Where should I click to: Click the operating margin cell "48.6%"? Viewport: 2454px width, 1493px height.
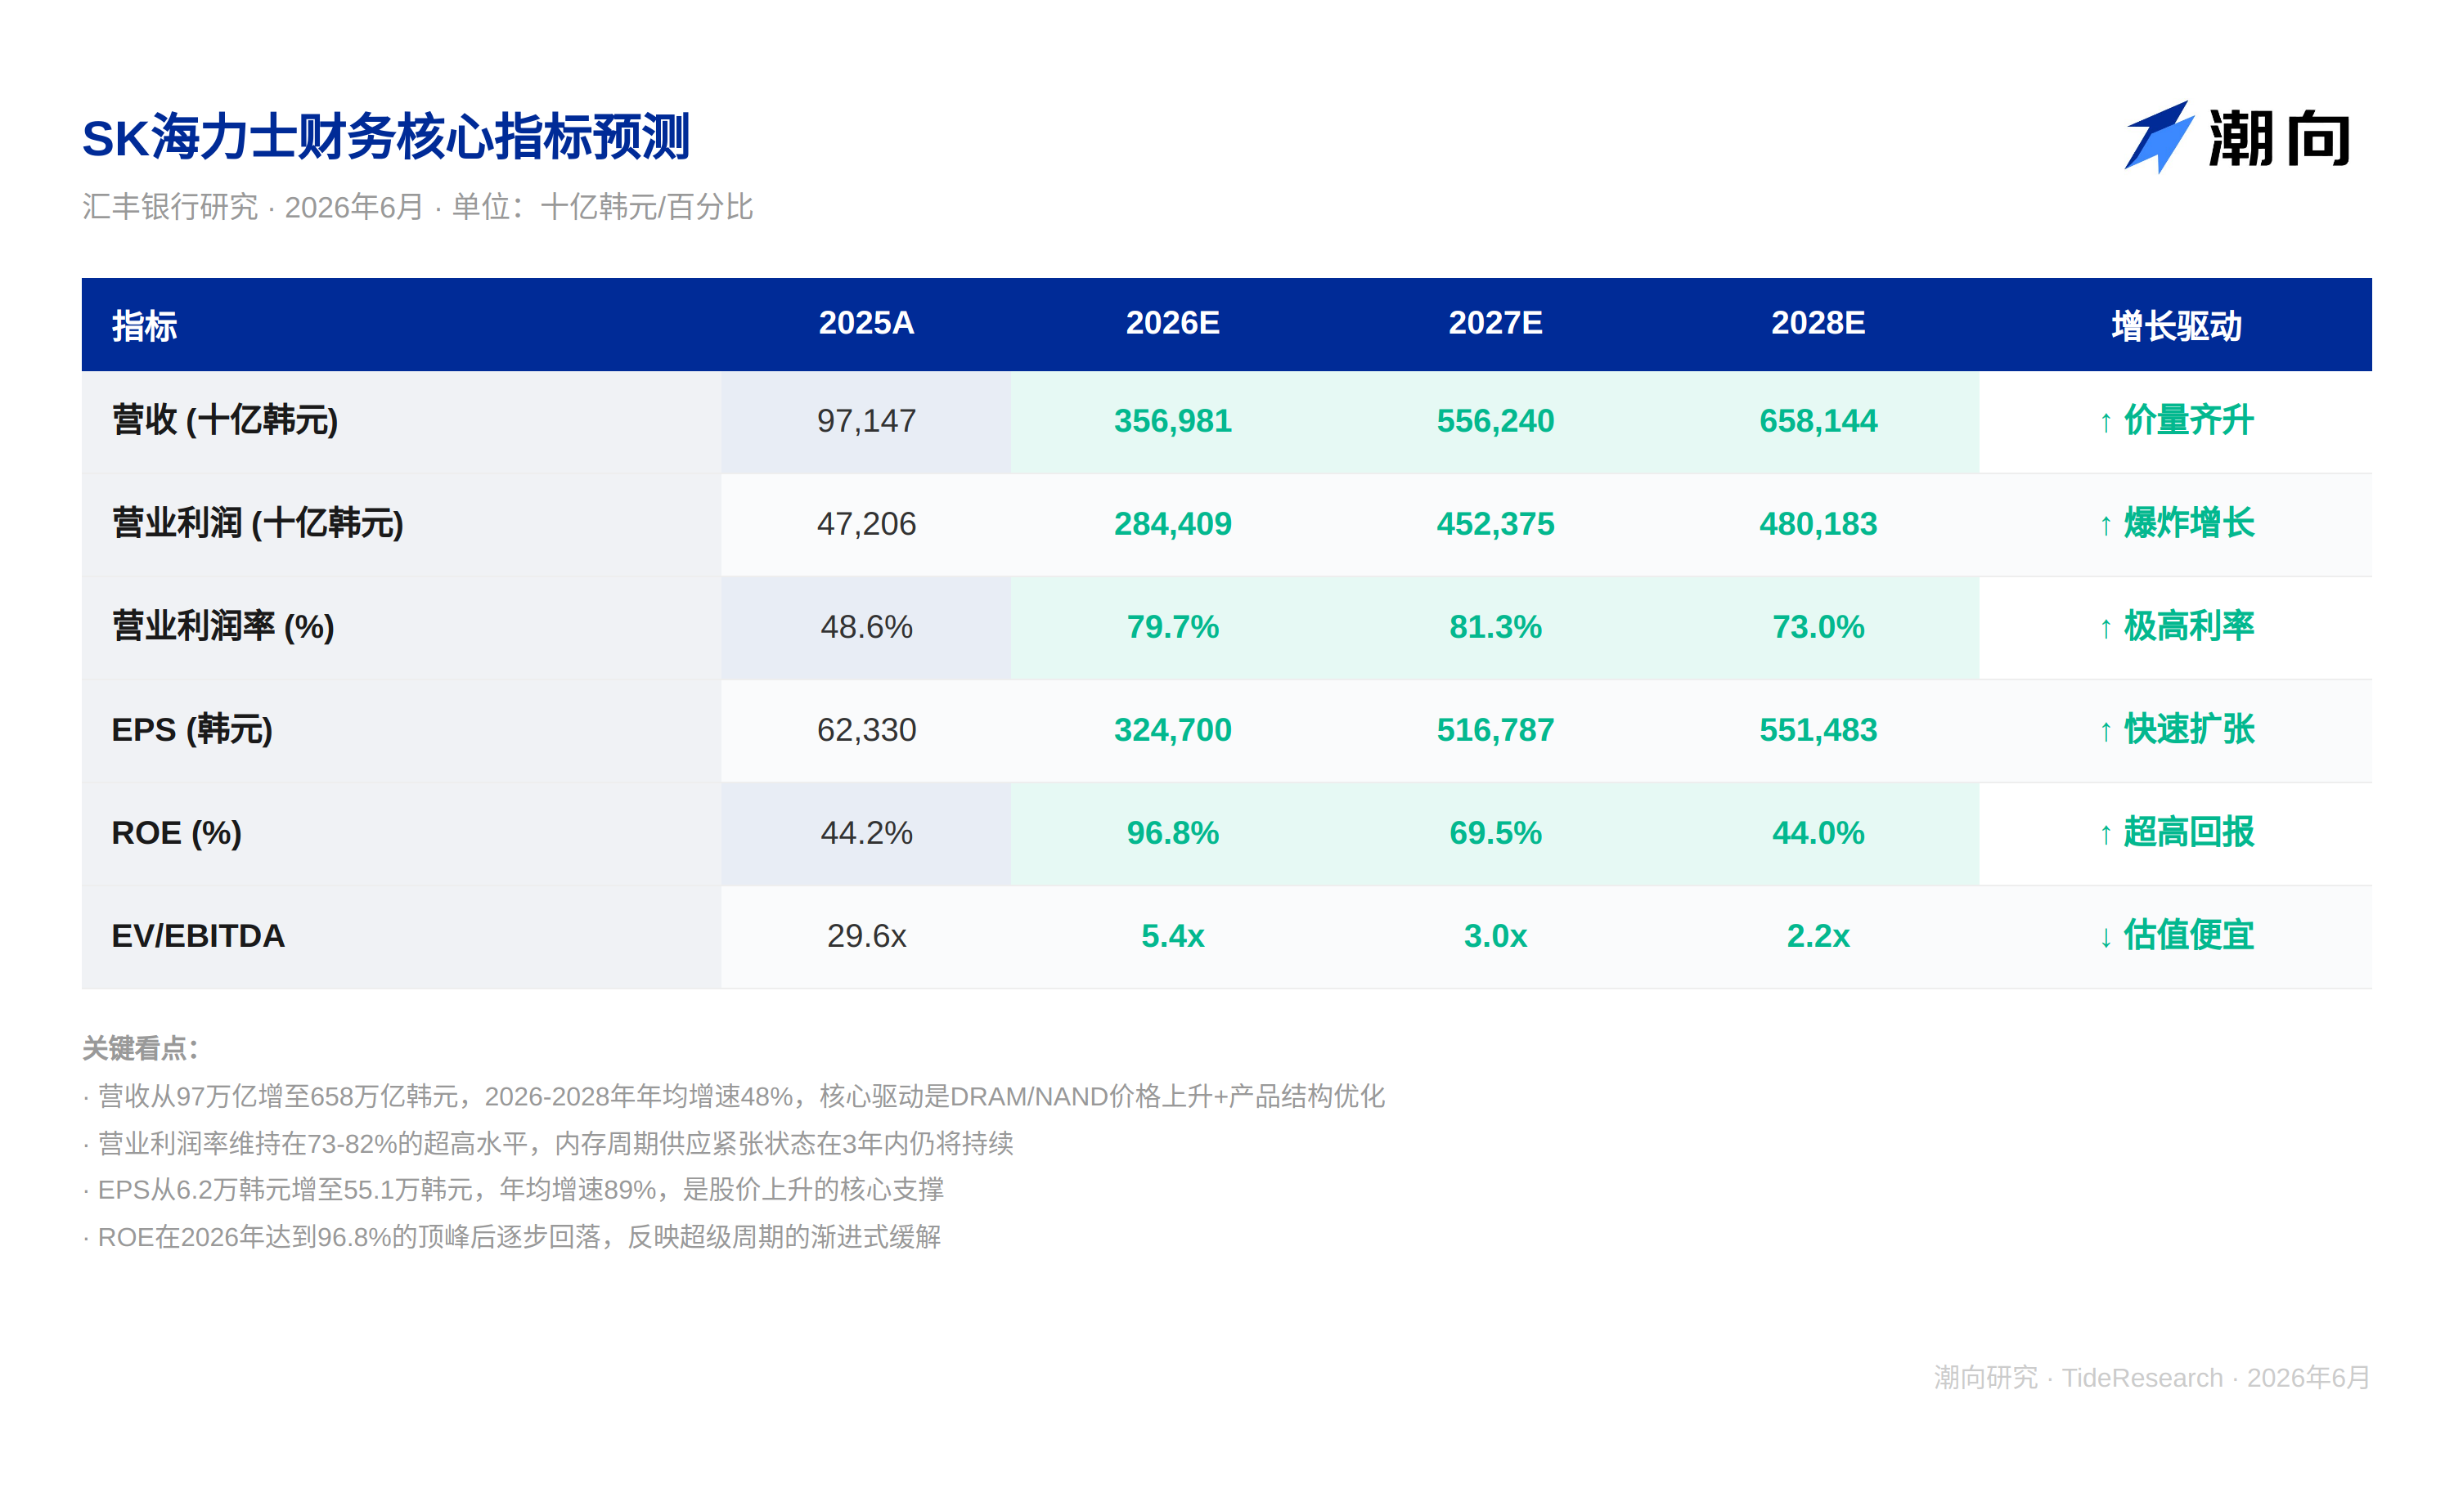(x=866, y=627)
